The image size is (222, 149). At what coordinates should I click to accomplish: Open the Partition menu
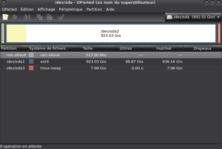94,9
